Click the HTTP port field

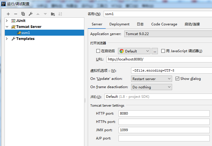click(164, 113)
